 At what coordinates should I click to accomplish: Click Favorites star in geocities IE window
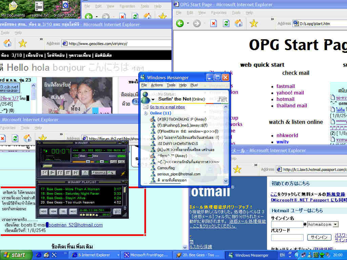pyautogui.click(x=23, y=43)
